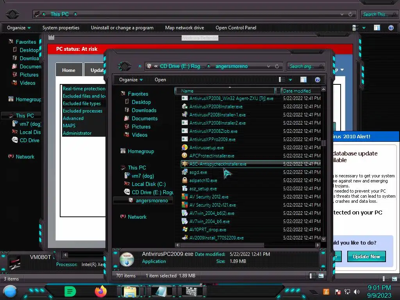Select the APCProtectInstaller.exe icon
This screenshot has width=400, height=300.
click(185, 155)
